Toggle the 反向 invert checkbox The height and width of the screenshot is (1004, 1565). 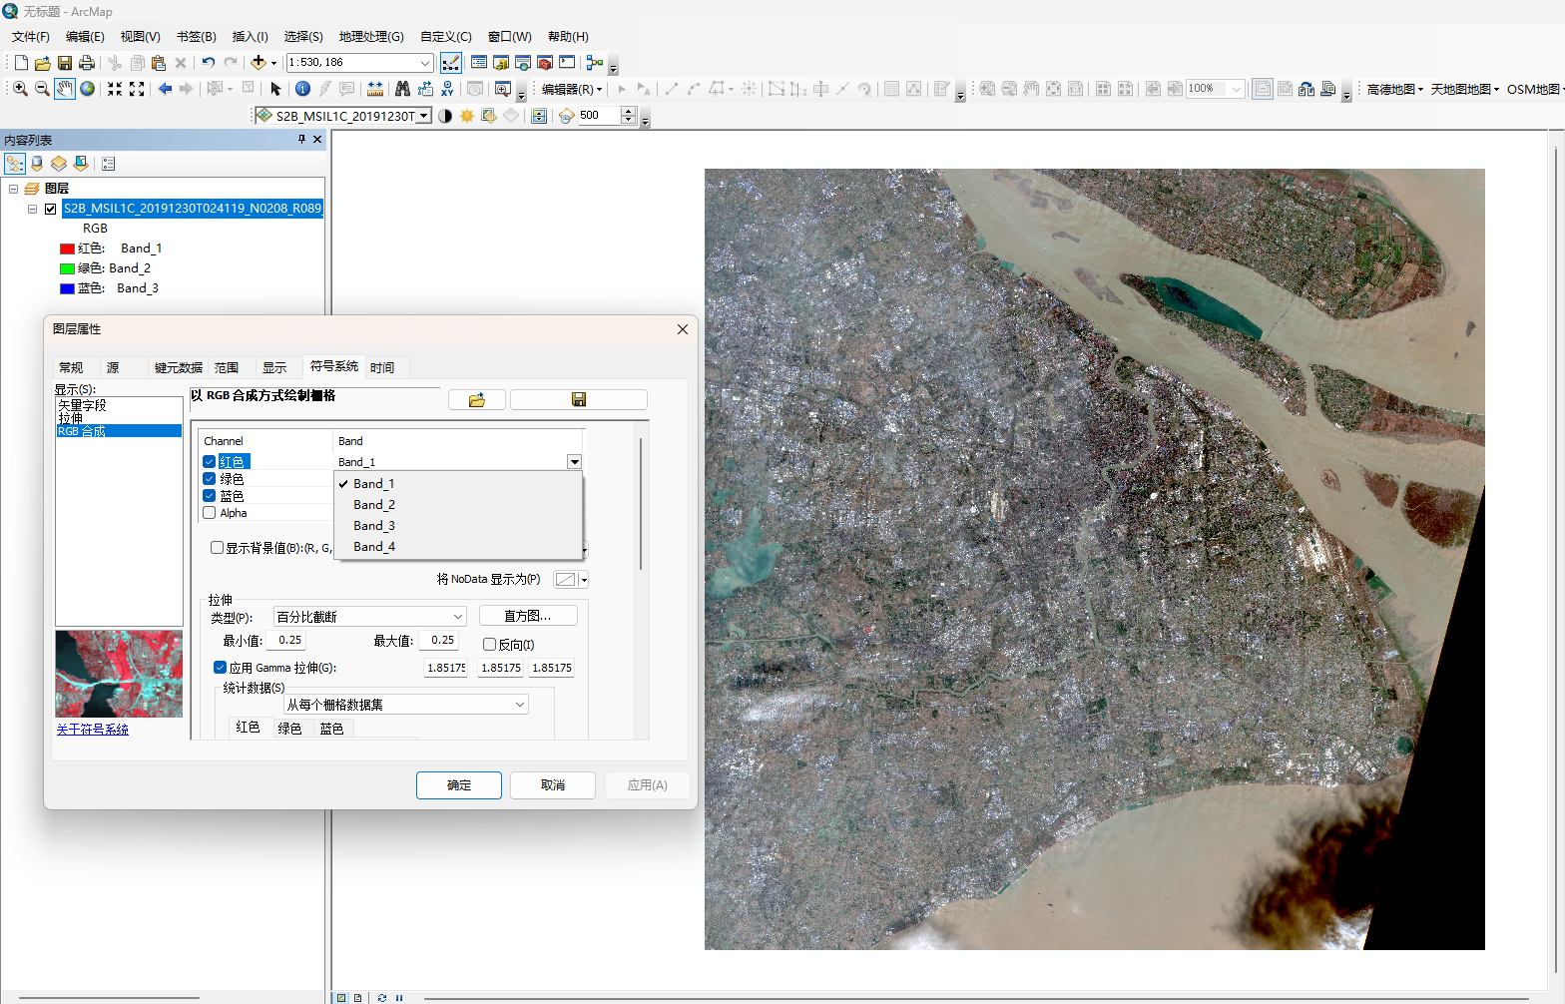[489, 645]
